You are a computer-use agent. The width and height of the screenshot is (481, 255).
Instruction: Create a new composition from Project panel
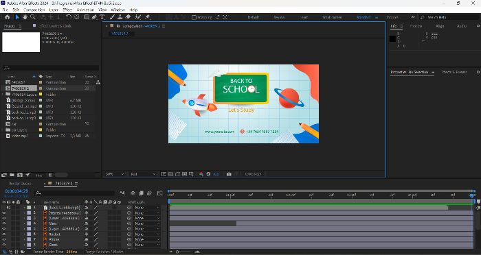pos(20,175)
